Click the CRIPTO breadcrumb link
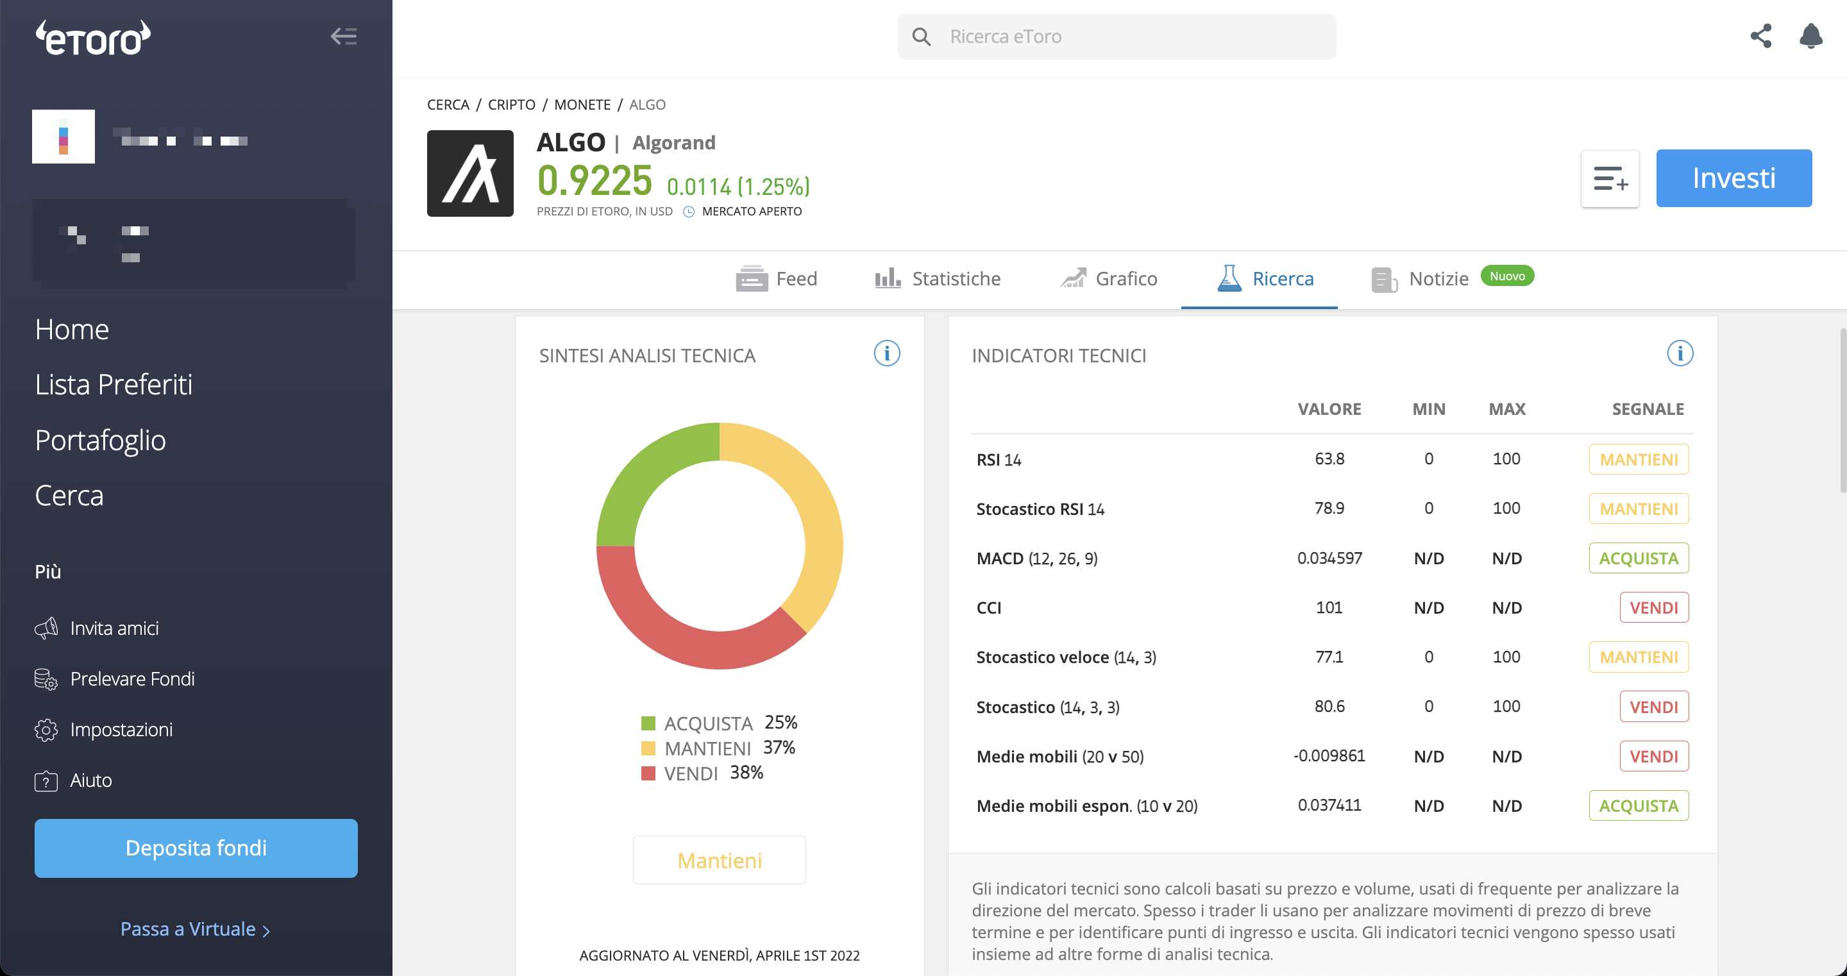The width and height of the screenshot is (1847, 976). 511,105
